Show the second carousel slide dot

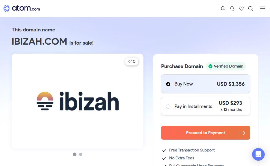81,154
